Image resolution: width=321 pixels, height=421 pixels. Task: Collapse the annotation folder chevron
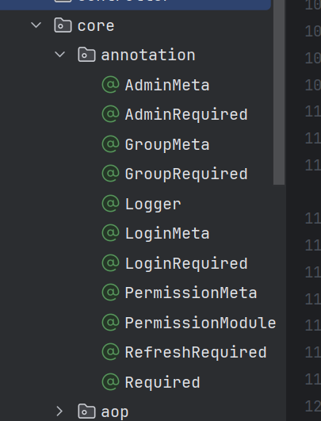tap(59, 55)
